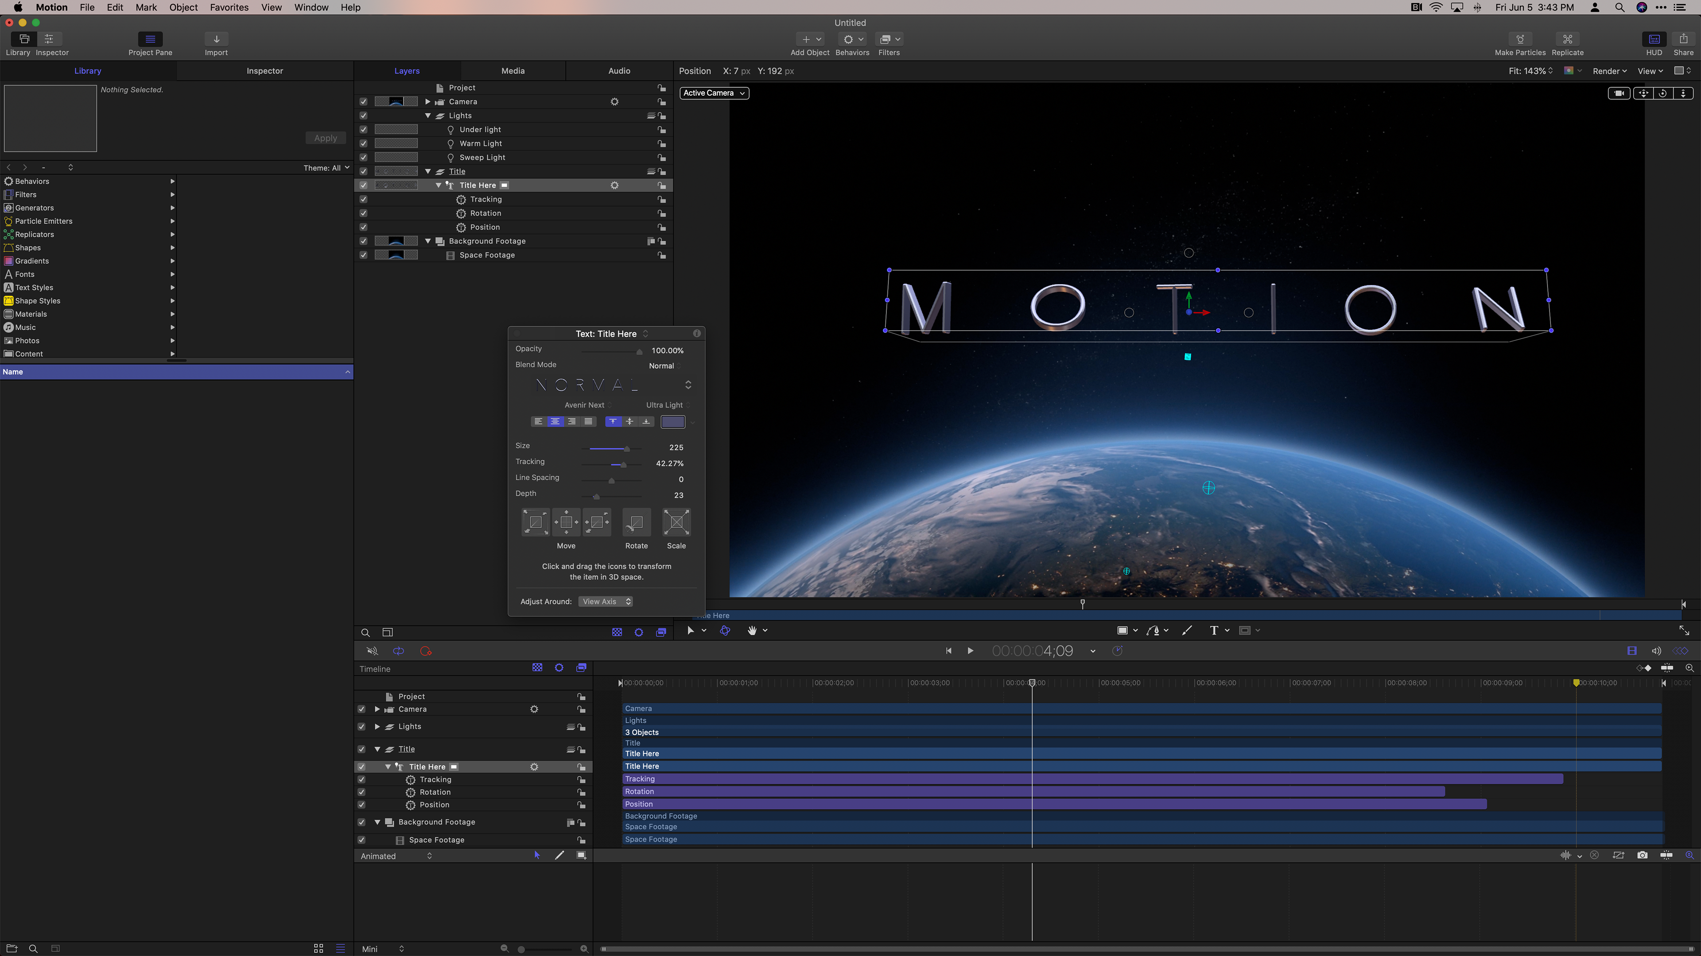This screenshot has height=956, width=1701.
Task: Open the Adjust Around View Axis dropdown
Action: [x=606, y=602]
